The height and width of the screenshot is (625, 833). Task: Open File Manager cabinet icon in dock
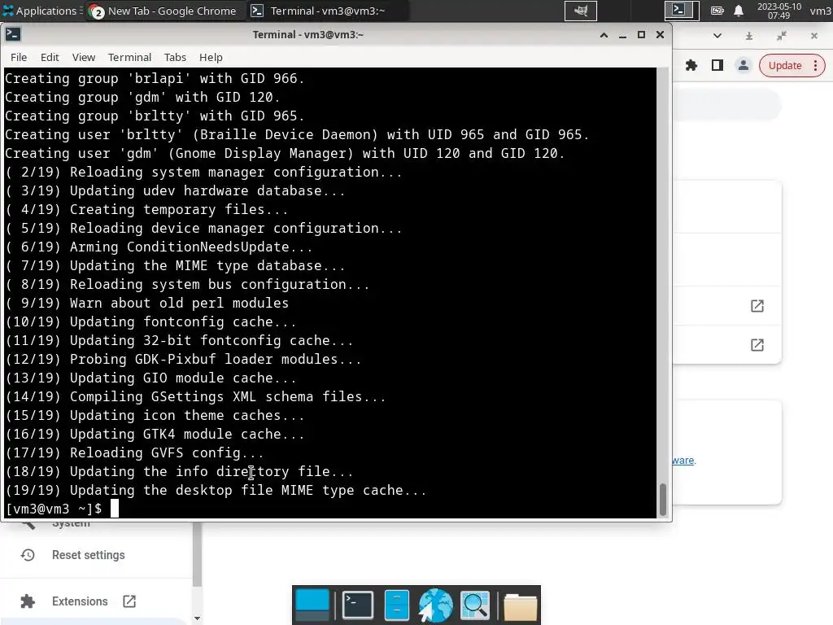pyautogui.click(x=396, y=605)
